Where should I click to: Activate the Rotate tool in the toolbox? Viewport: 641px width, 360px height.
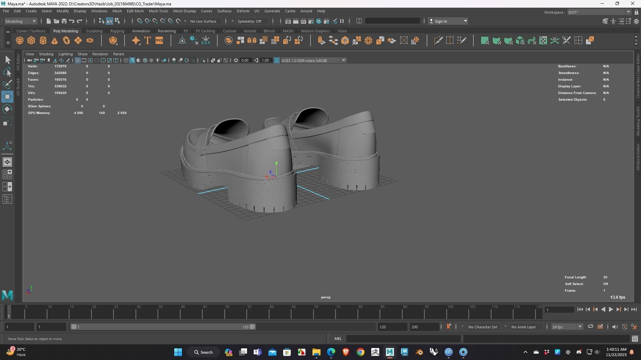(7, 109)
